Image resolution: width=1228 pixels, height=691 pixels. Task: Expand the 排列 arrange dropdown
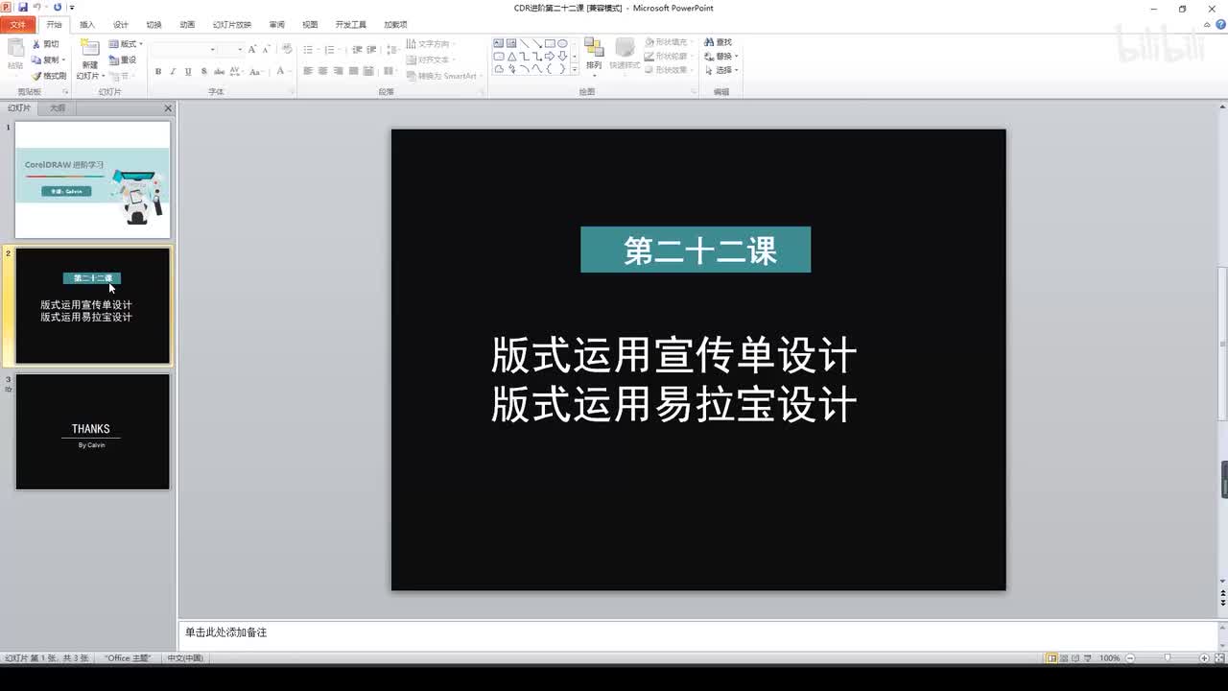(594, 56)
